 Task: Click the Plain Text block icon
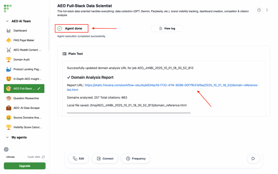64,54
